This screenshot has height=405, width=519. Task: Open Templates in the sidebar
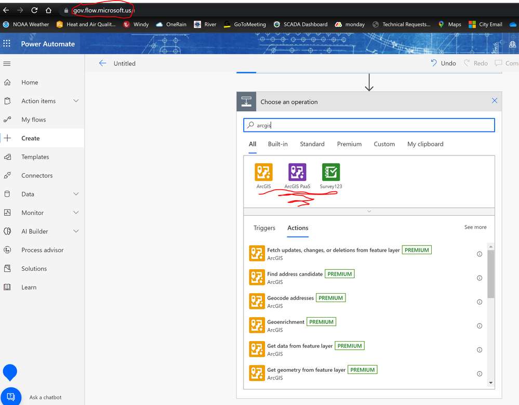coord(42,156)
